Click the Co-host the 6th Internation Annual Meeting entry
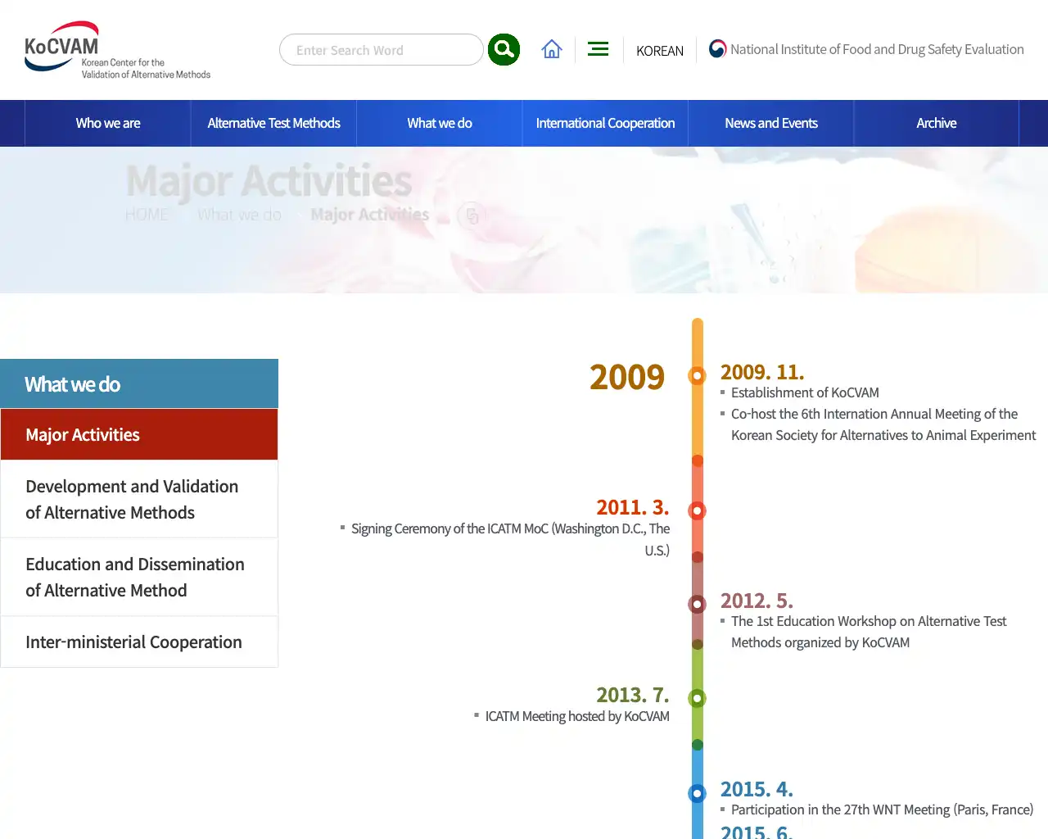Image resolution: width=1048 pixels, height=839 pixels. pyautogui.click(x=883, y=424)
